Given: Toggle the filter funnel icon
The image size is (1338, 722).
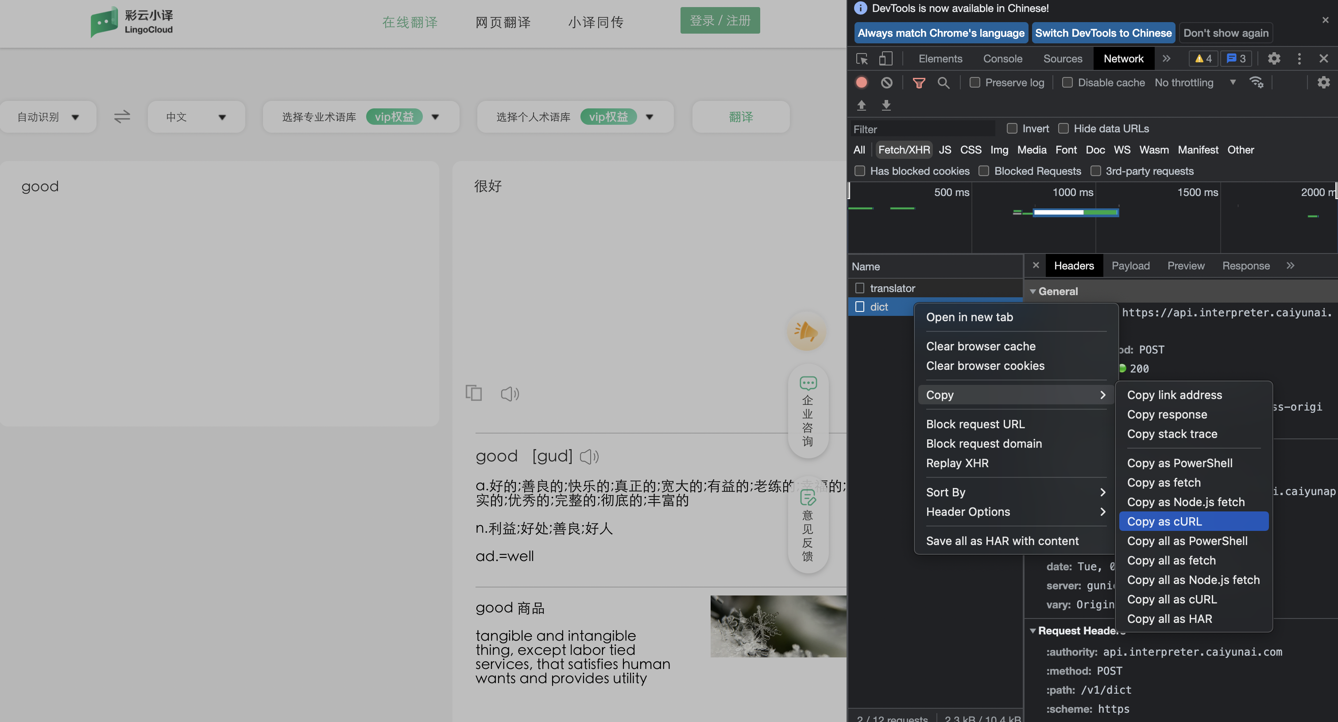Looking at the screenshot, I should [x=919, y=83].
